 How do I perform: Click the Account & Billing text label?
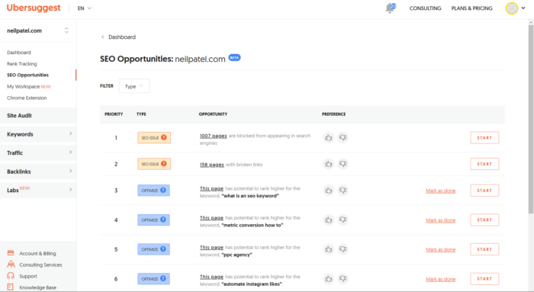37,254
